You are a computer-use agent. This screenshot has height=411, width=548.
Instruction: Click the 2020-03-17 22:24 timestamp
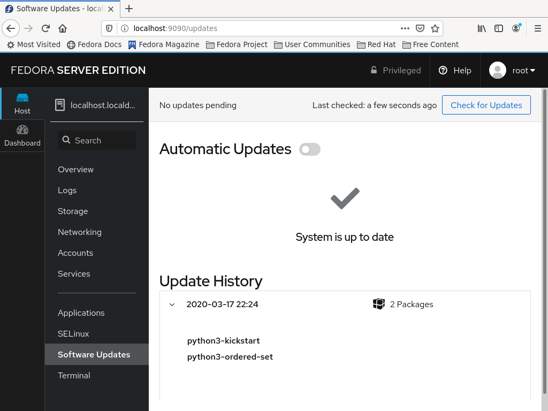click(x=222, y=305)
